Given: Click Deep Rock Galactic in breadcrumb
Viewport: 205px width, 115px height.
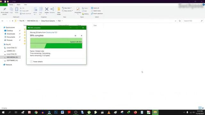Looking at the screenshot, I should tap(48, 21).
